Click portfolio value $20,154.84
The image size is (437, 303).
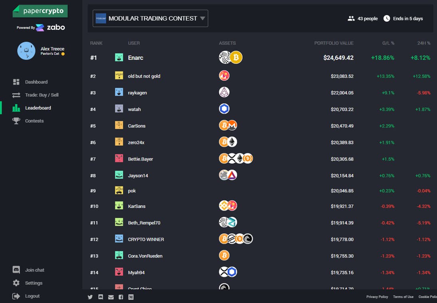tap(342, 175)
